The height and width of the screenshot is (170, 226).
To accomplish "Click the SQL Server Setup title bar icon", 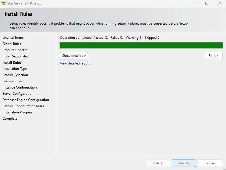I will coord(4,3).
